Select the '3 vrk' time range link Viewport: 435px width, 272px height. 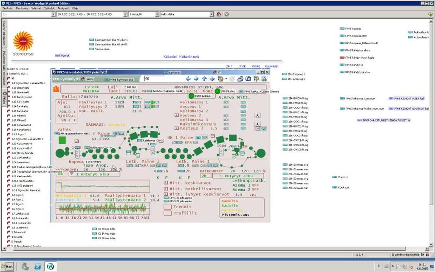[x=242, y=66]
